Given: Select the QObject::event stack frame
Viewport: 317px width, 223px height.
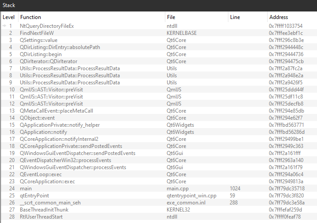Looking at the screenshot, I should [x=37, y=118].
